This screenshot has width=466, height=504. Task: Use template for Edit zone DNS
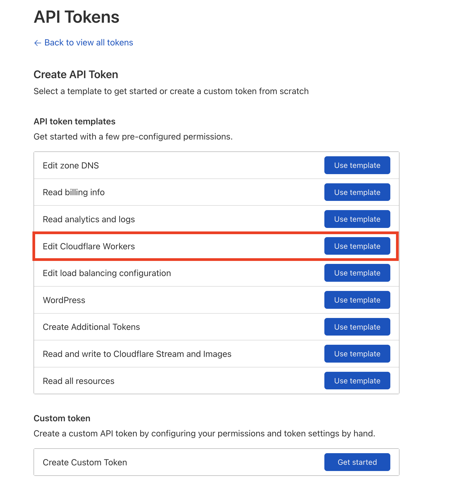pos(357,165)
